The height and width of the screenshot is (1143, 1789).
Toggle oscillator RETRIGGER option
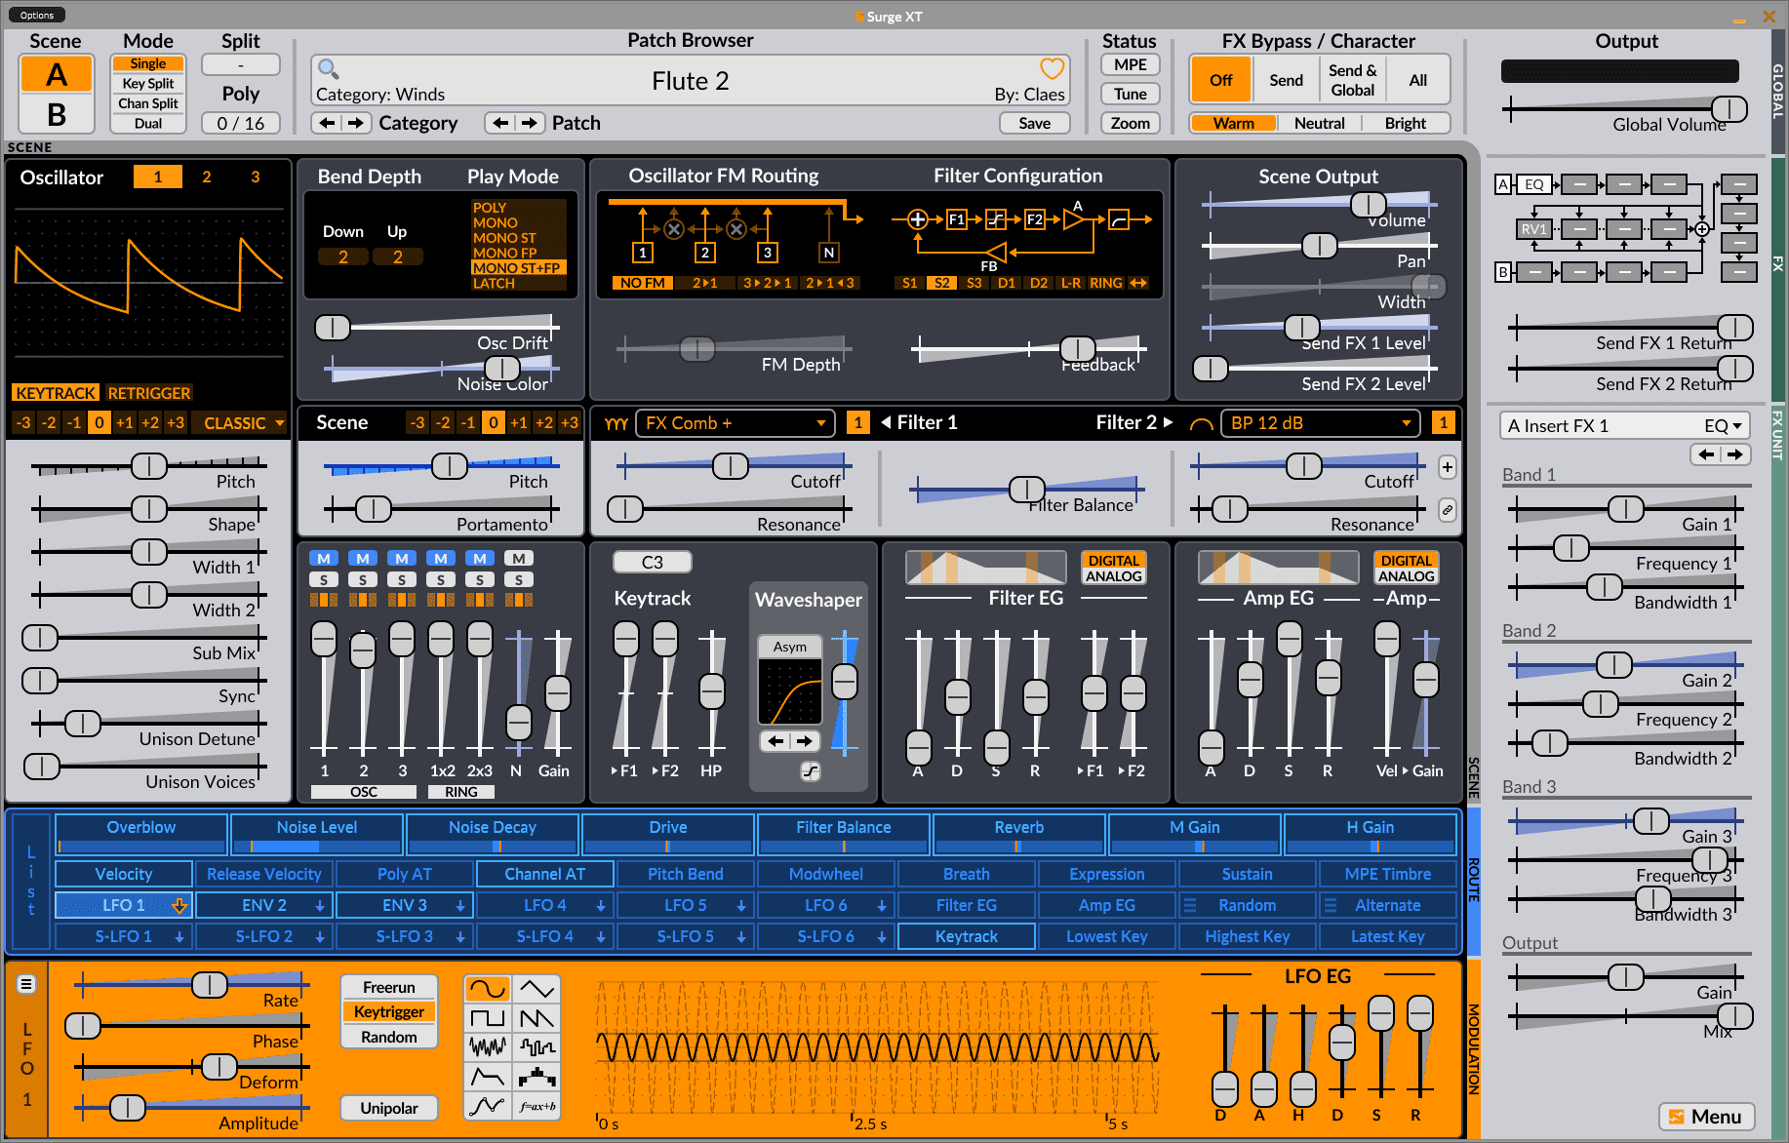coord(149,393)
